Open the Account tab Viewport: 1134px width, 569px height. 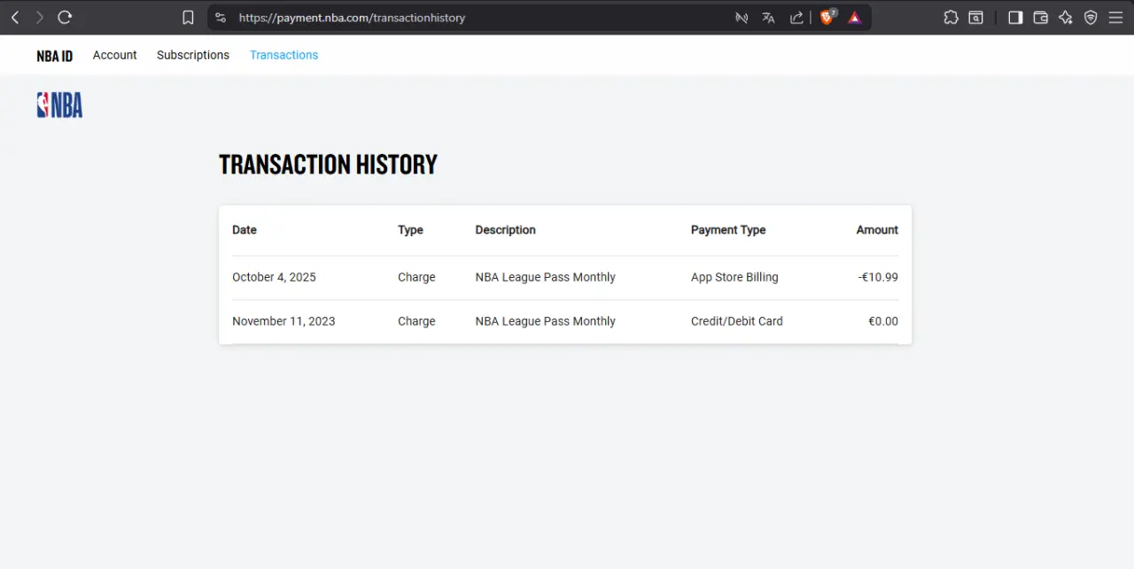pos(115,55)
